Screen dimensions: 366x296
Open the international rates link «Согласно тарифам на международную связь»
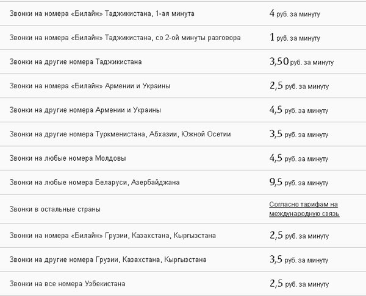click(x=304, y=209)
